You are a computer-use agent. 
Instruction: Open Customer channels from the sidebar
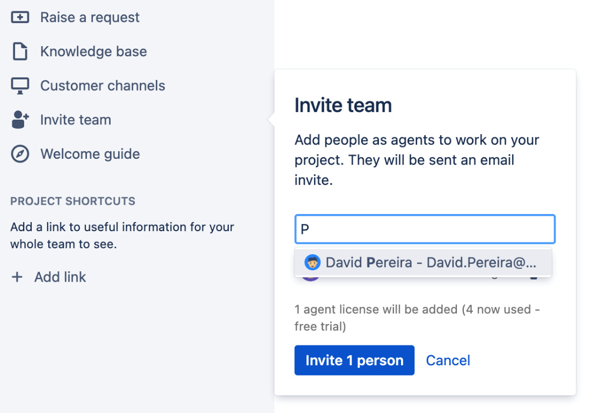[x=102, y=85]
